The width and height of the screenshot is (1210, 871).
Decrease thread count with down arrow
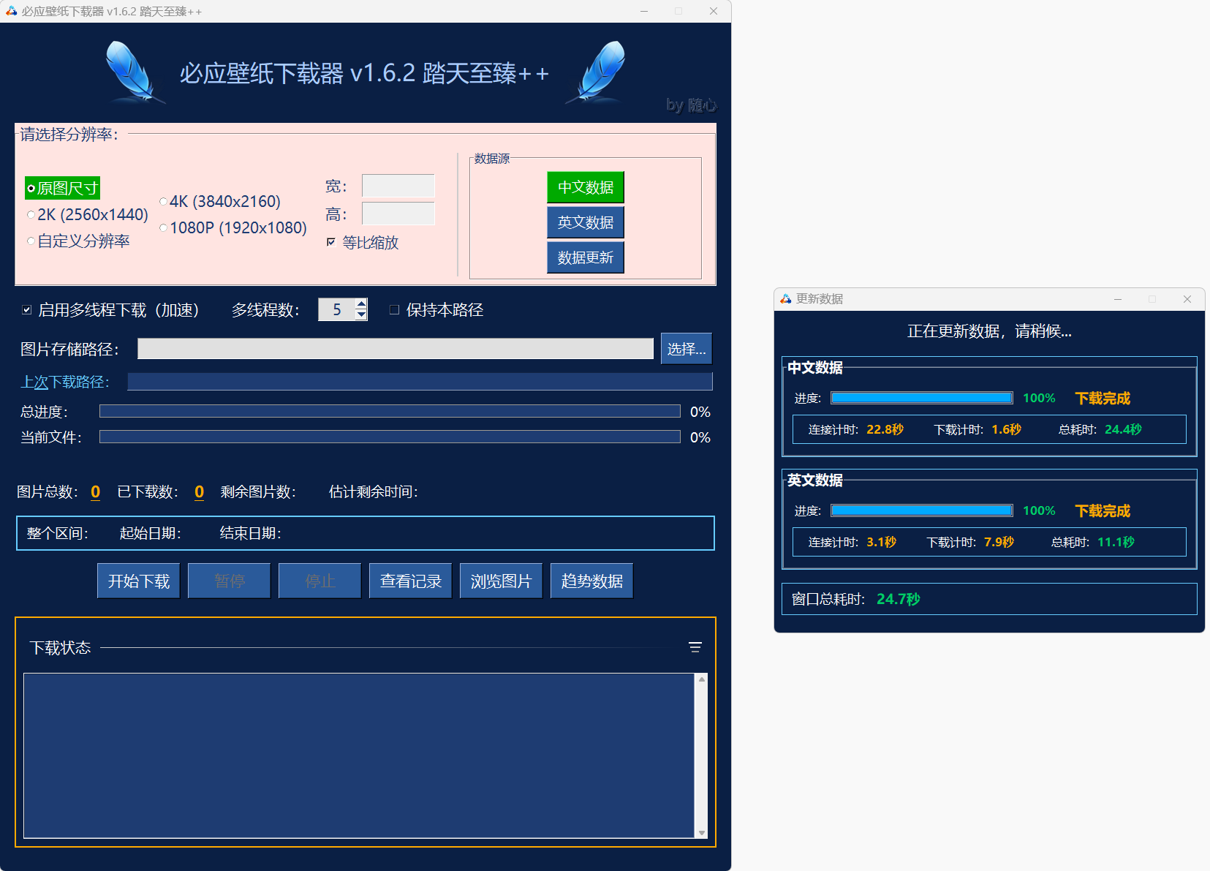point(361,315)
